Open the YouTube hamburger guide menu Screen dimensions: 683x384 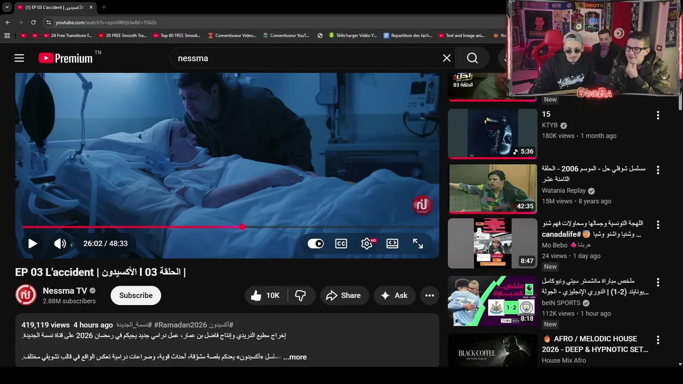point(19,58)
